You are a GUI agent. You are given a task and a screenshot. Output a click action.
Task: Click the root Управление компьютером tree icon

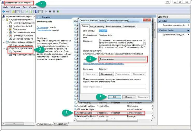(4, 16)
